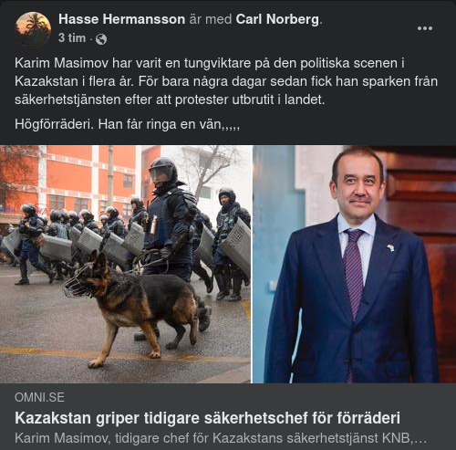
Task: Click the orange building behind the police
Action: point(70,178)
